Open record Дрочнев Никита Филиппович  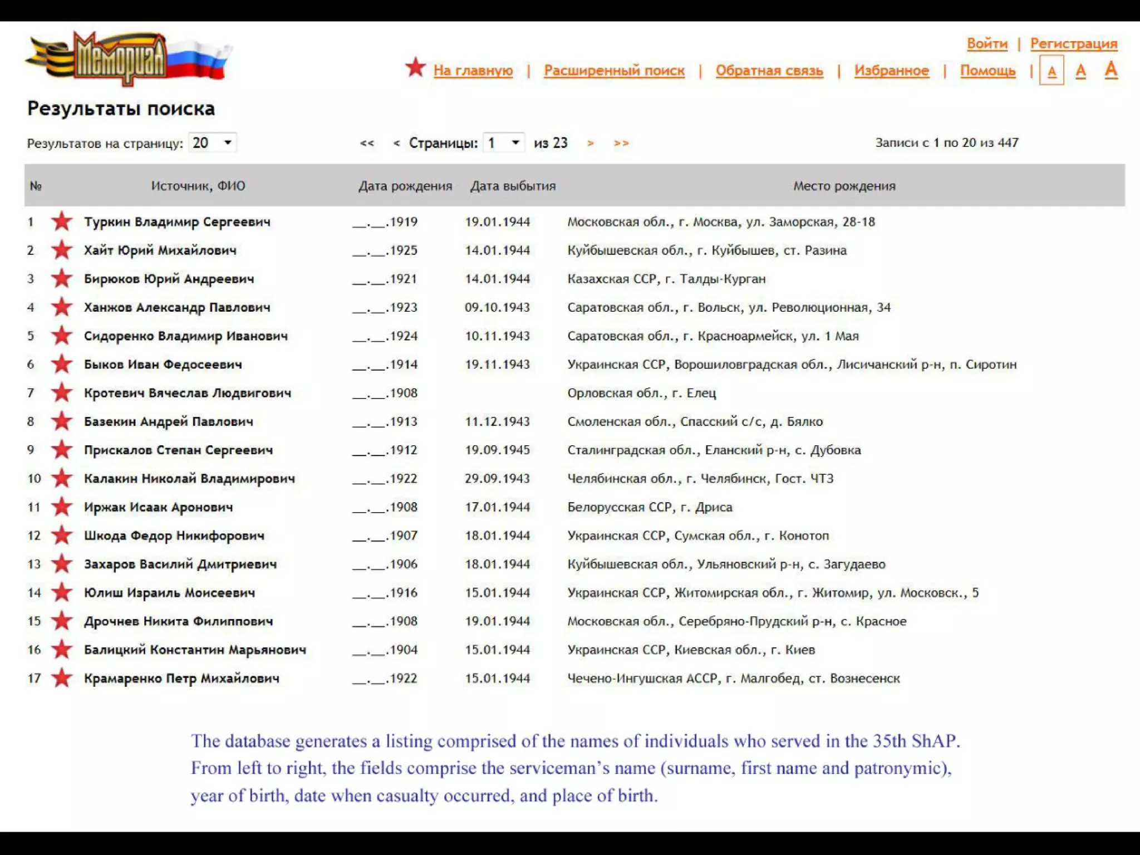pos(178,621)
